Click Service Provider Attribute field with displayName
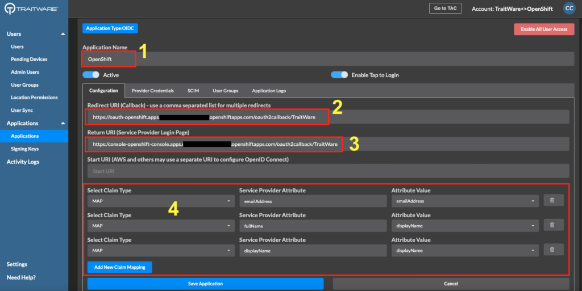Viewport: 582px width, 291px height. (313, 251)
